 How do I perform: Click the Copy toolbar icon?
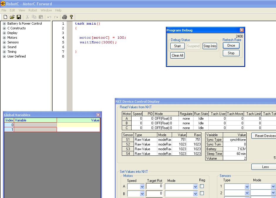point(34,17)
